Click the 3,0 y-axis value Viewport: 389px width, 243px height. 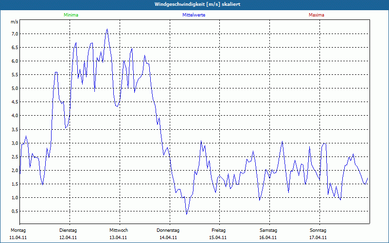click(15, 143)
